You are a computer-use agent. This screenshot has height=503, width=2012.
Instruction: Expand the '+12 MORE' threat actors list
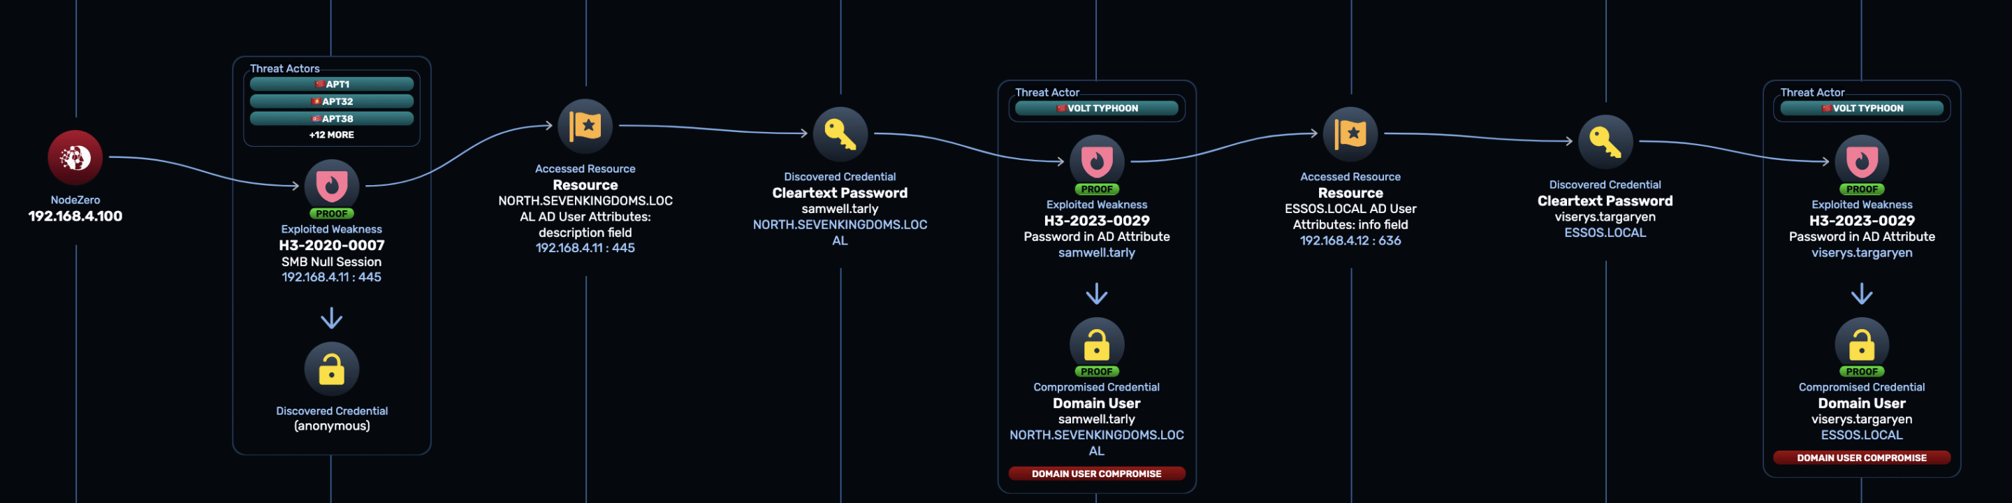coord(331,135)
